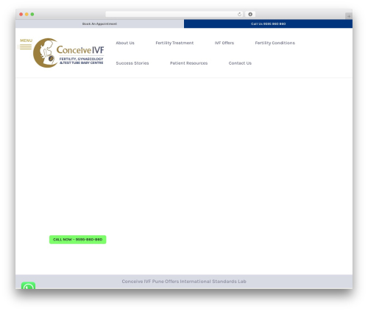Click the Call Us 9595 880 880 bar
This screenshot has width=368, height=311.
[268, 24]
